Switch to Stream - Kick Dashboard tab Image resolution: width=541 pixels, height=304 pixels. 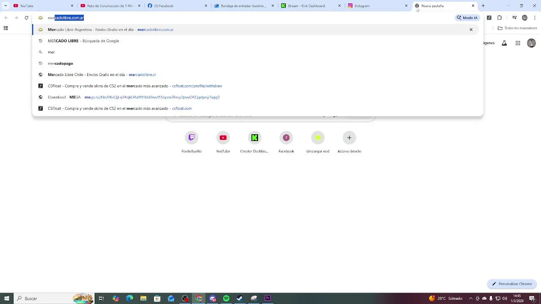point(311,6)
